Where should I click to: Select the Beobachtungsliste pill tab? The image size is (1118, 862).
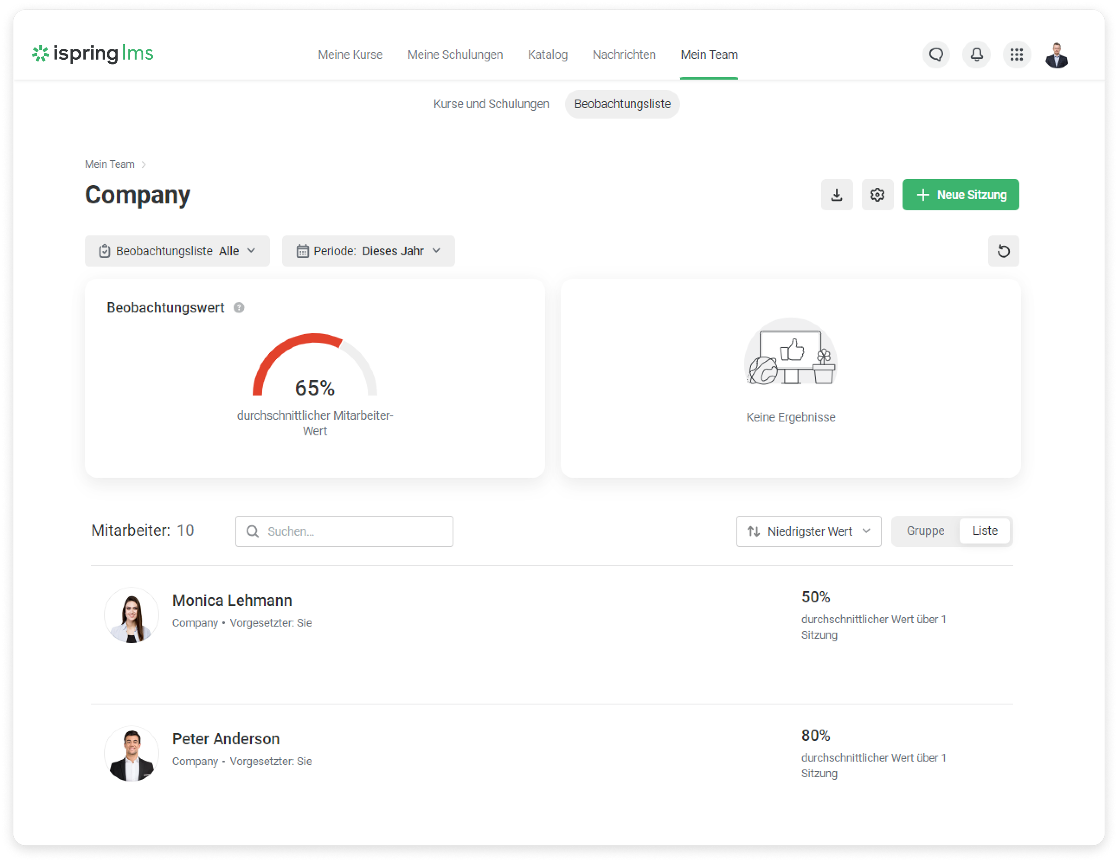(622, 104)
